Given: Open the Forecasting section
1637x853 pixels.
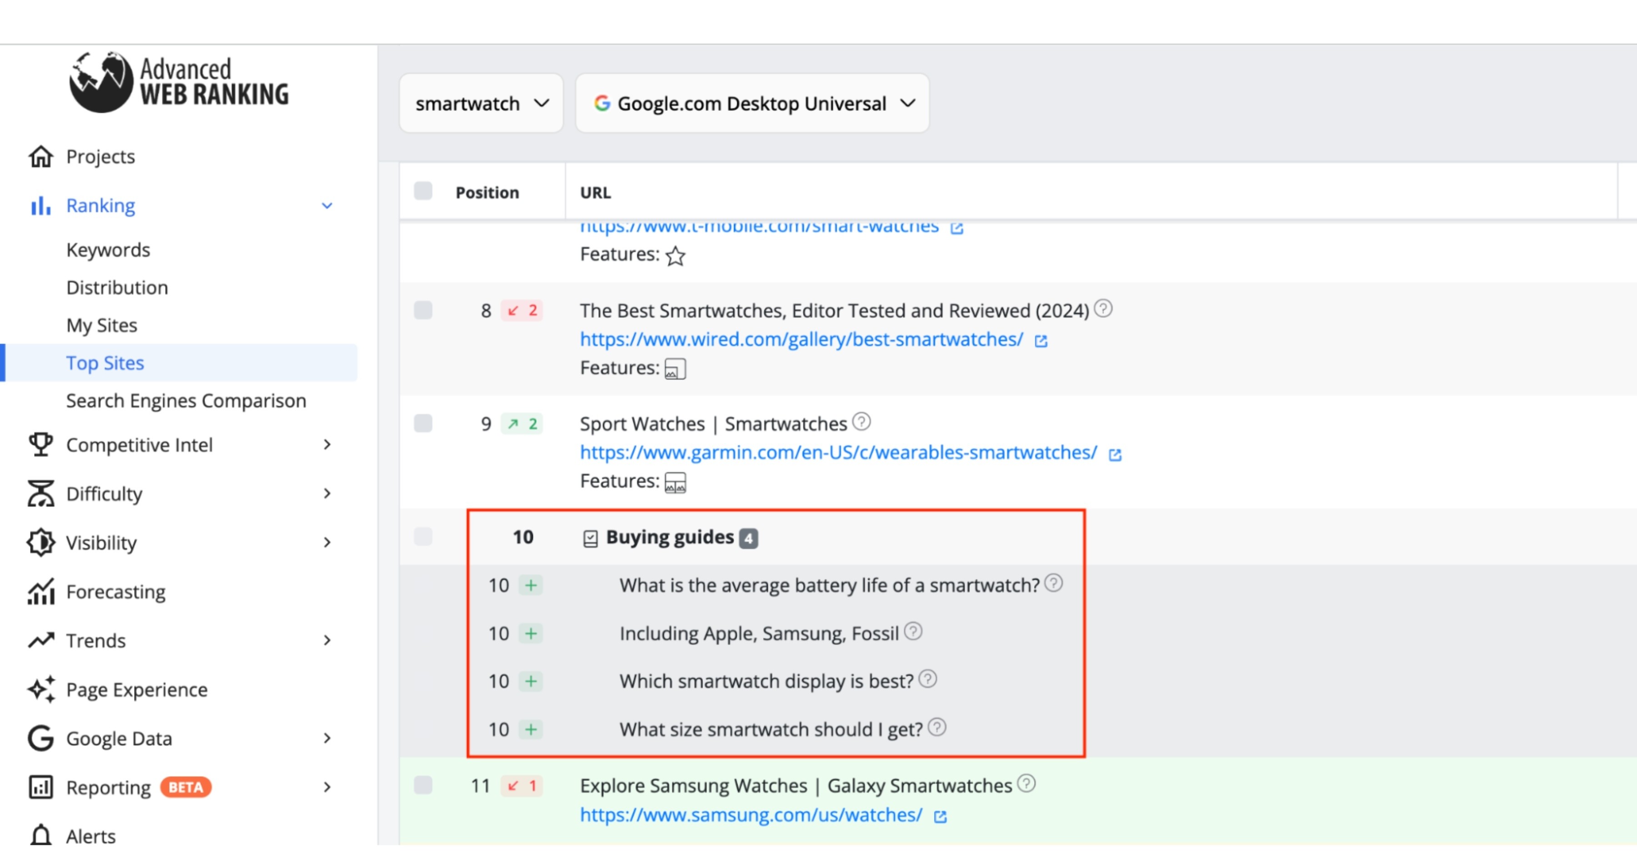Looking at the screenshot, I should point(115,591).
